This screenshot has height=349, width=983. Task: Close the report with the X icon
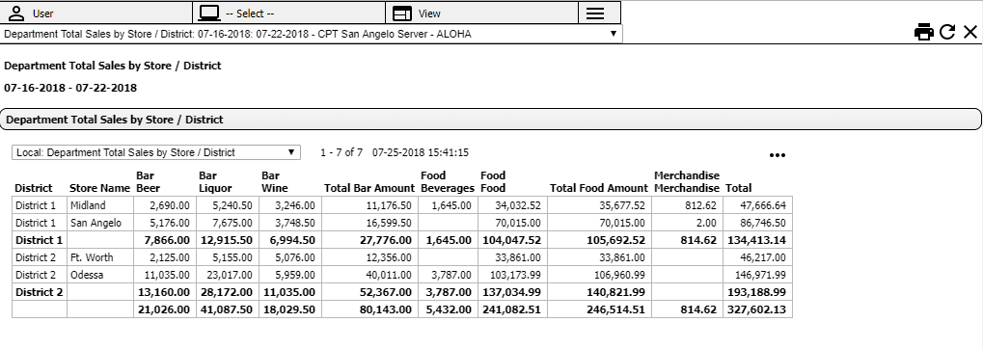[969, 32]
